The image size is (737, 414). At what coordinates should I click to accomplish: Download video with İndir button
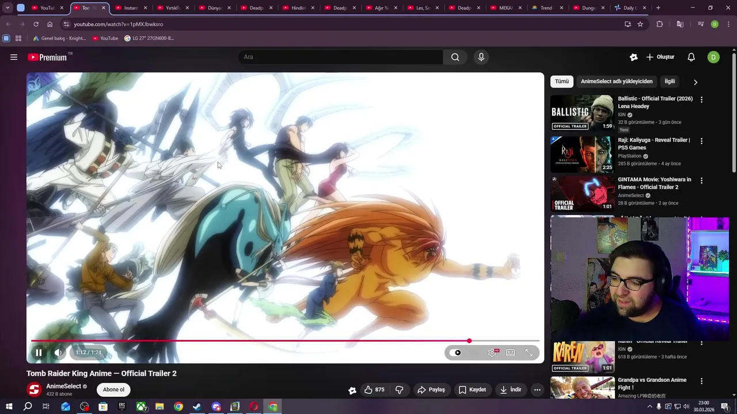click(x=510, y=390)
